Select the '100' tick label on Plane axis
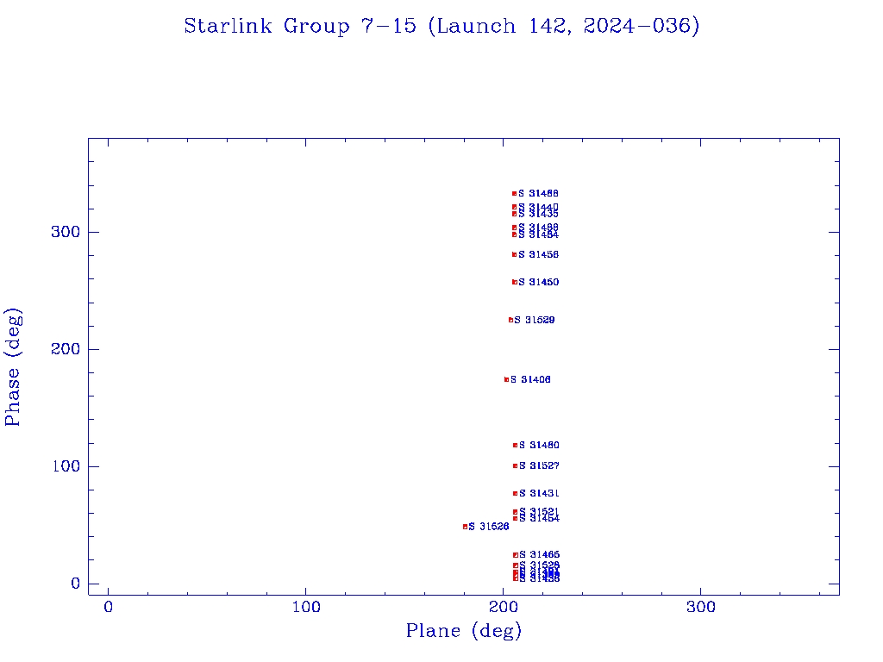Image resolution: width=883 pixels, height=662 pixels. [x=306, y=607]
